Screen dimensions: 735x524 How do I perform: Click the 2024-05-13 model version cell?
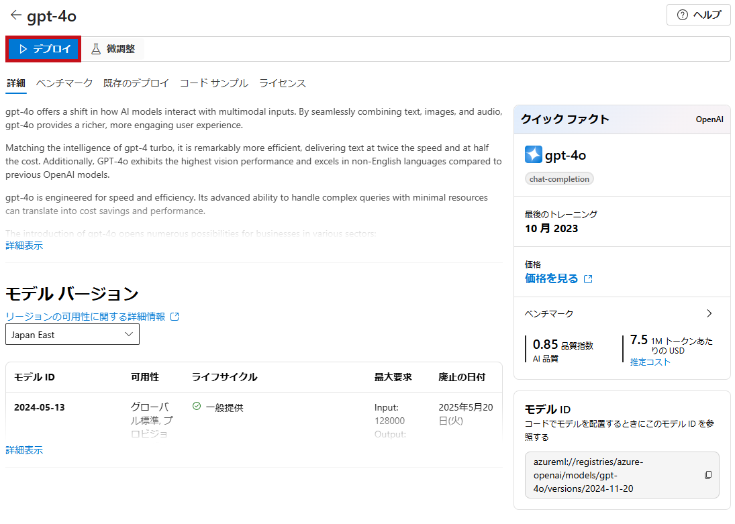click(x=40, y=407)
